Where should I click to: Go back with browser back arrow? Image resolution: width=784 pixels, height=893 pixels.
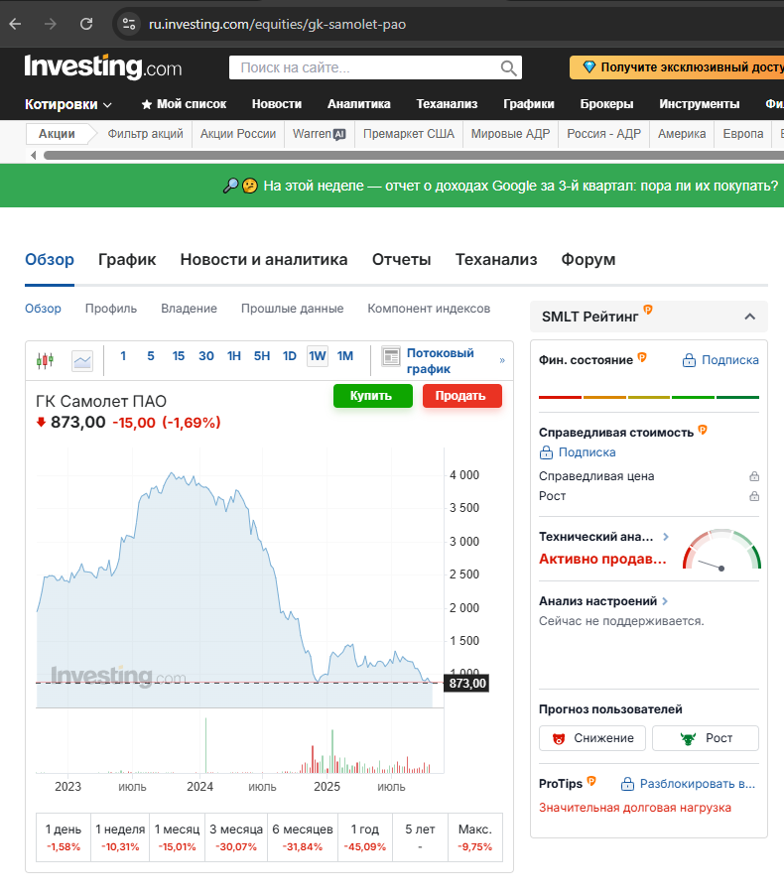click(16, 24)
